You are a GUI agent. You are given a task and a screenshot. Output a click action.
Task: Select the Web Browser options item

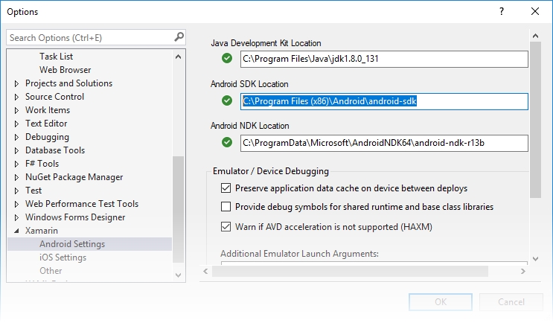(65, 70)
